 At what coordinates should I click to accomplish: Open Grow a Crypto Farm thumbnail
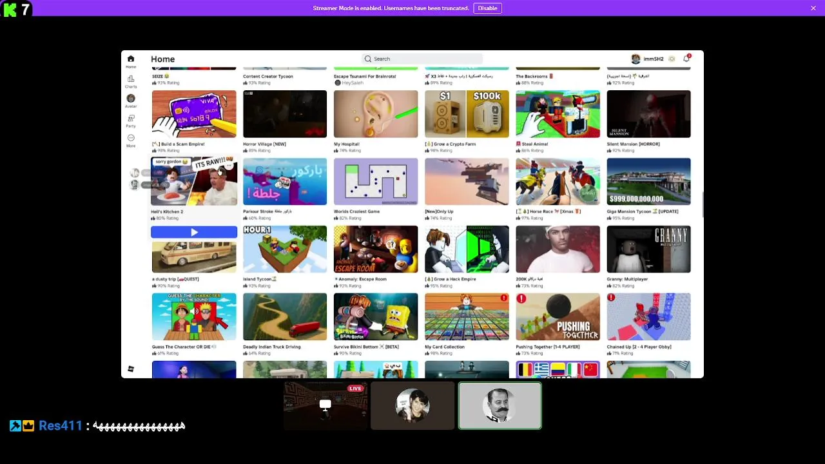[467, 114]
